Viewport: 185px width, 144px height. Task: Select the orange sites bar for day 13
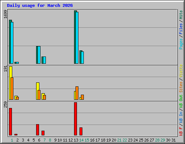(77, 93)
